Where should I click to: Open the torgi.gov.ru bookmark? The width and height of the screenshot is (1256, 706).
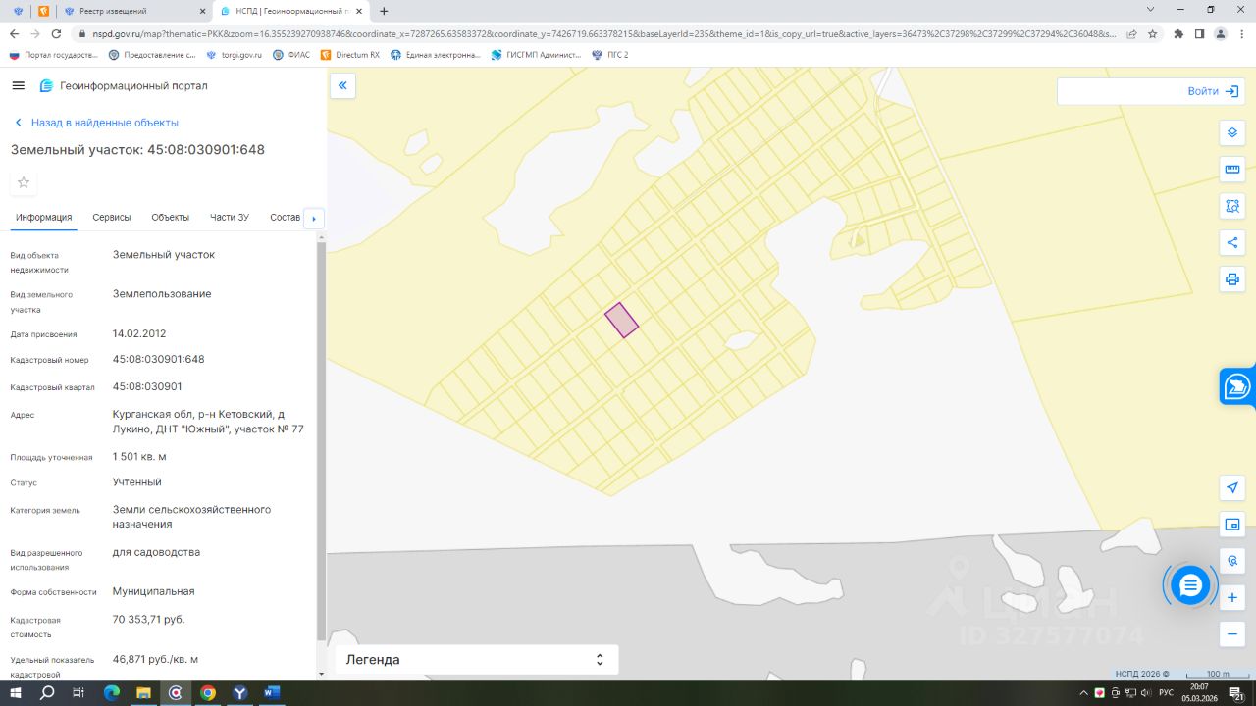[x=234, y=55]
